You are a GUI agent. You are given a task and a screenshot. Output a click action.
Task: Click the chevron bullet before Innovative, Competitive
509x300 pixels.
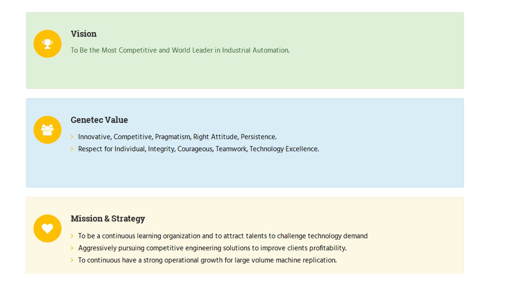point(72,137)
